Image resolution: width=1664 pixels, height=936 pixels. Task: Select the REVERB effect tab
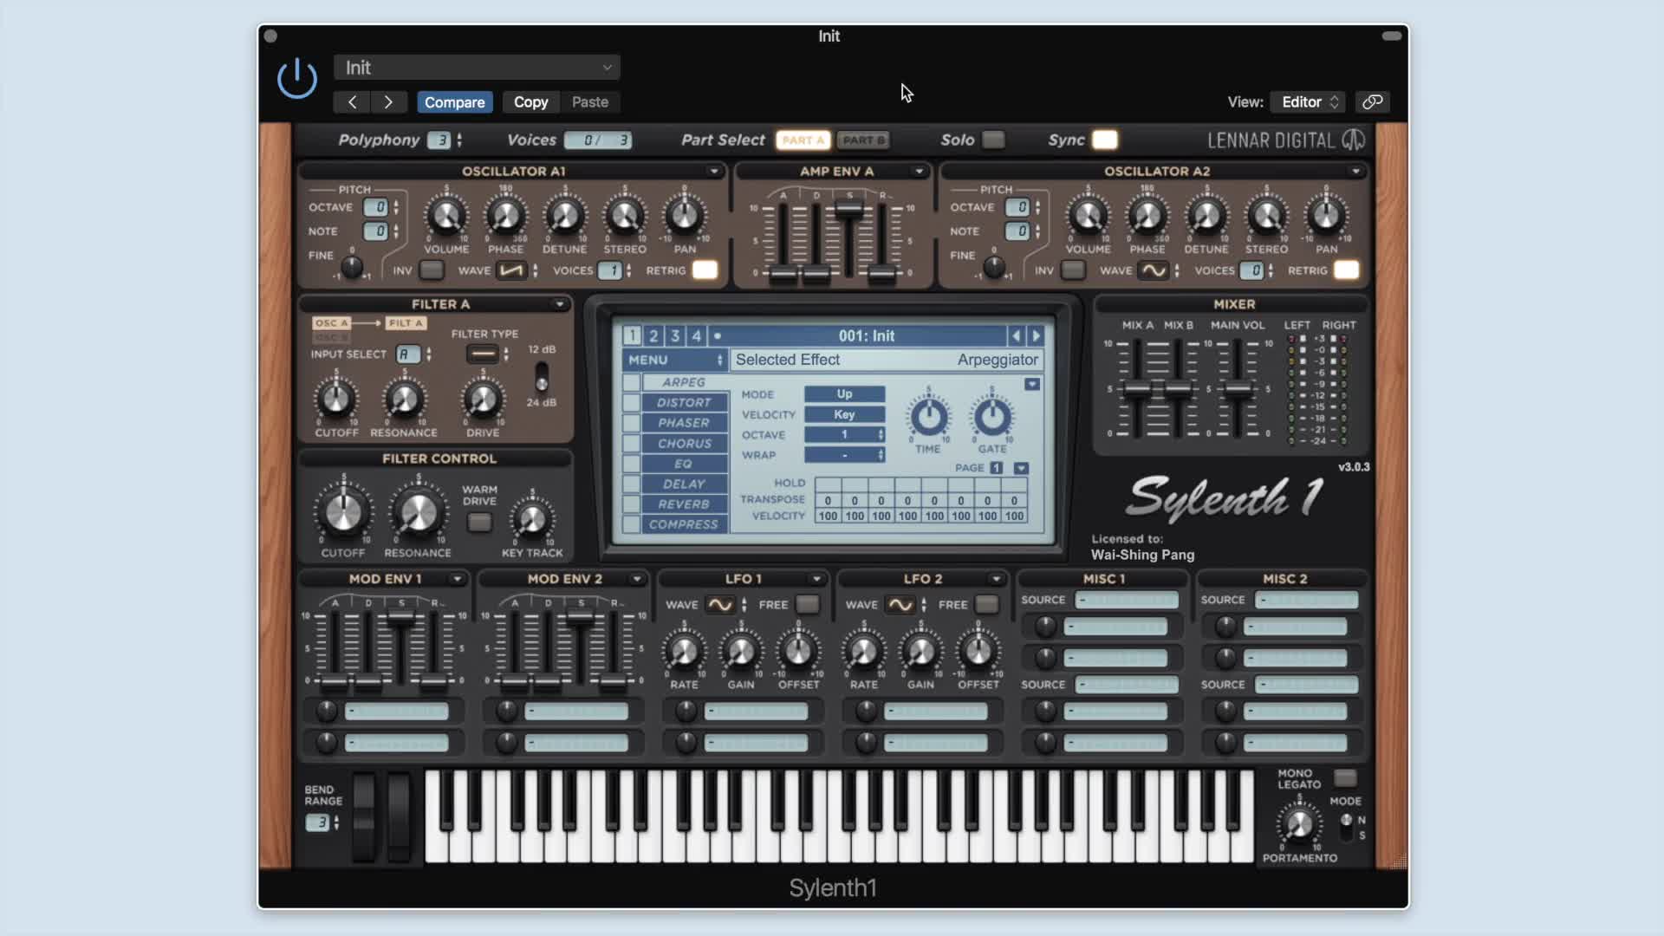(x=684, y=504)
